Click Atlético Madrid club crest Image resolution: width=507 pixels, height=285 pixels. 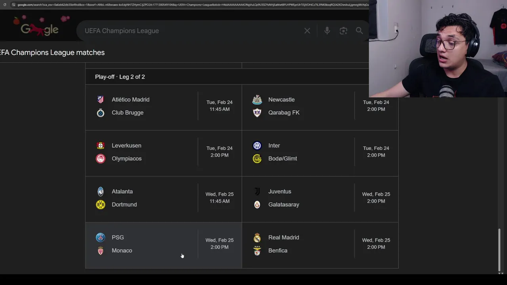coord(101,100)
